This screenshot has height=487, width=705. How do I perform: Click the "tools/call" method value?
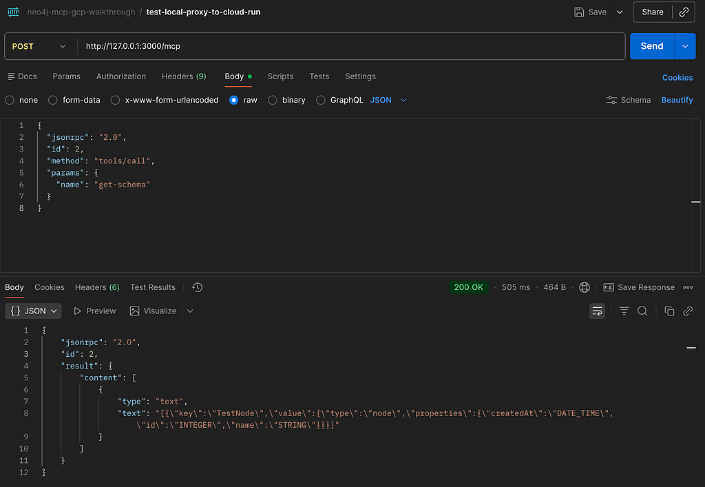click(123, 161)
